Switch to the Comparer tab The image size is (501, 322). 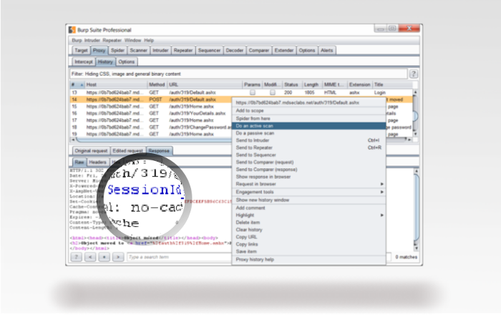(x=259, y=51)
